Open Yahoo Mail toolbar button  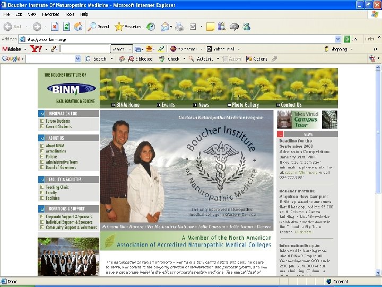coord(221,49)
